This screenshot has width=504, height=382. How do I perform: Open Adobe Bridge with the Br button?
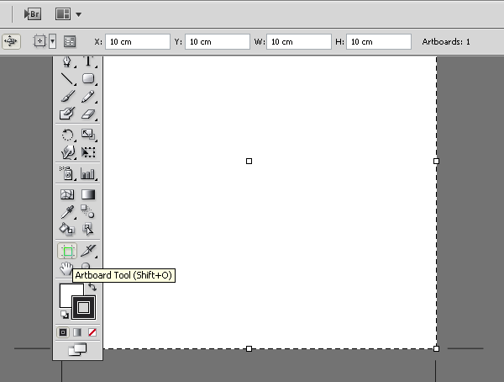click(x=33, y=14)
